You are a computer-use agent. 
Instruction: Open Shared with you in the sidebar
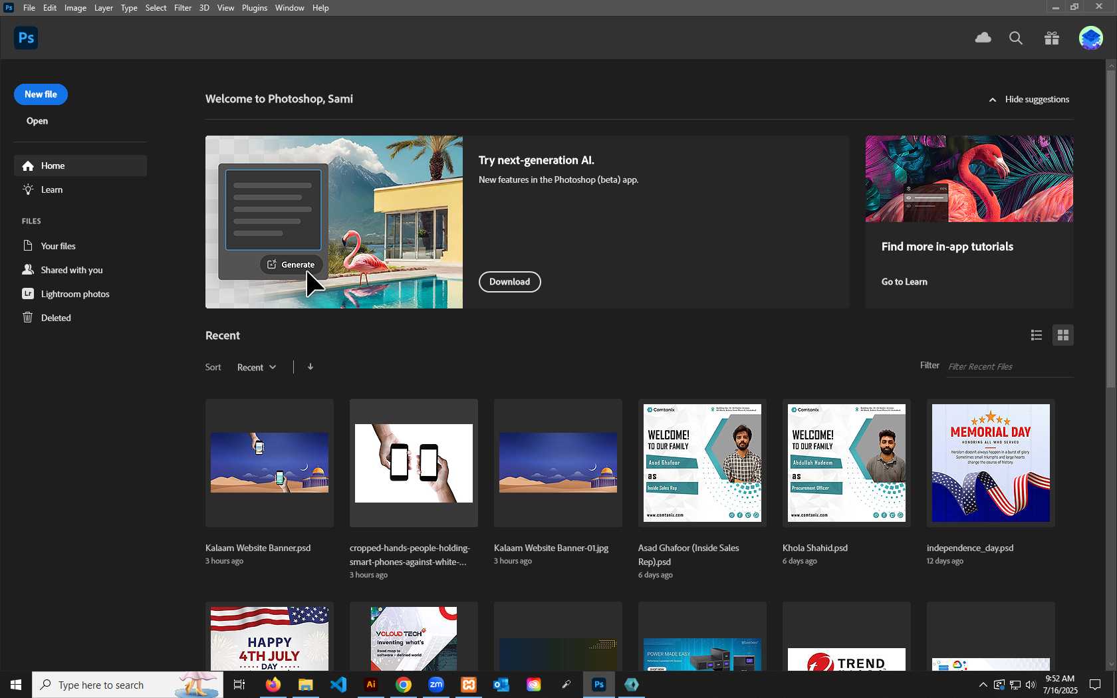[x=80, y=270]
